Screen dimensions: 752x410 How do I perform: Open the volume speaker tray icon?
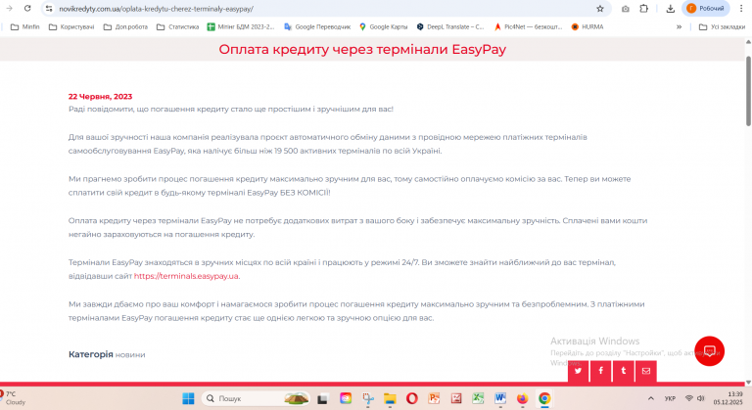(701, 398)
